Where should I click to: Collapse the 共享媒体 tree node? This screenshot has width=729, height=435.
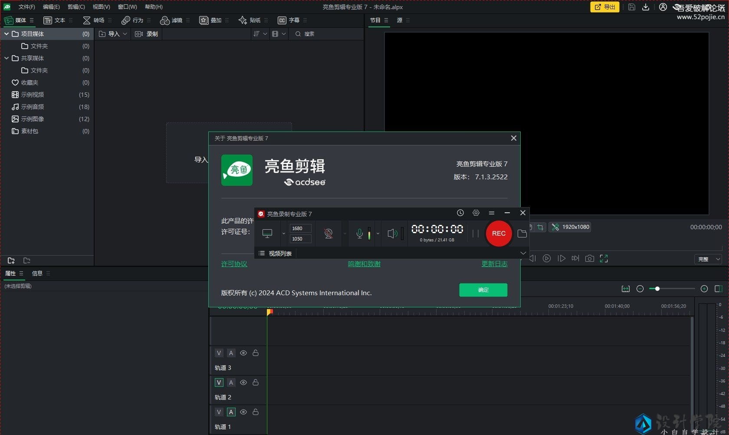click(x=7, y=58)
